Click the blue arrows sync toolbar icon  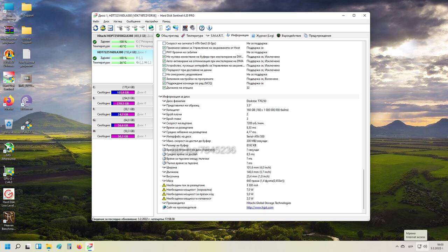point(168,28)
